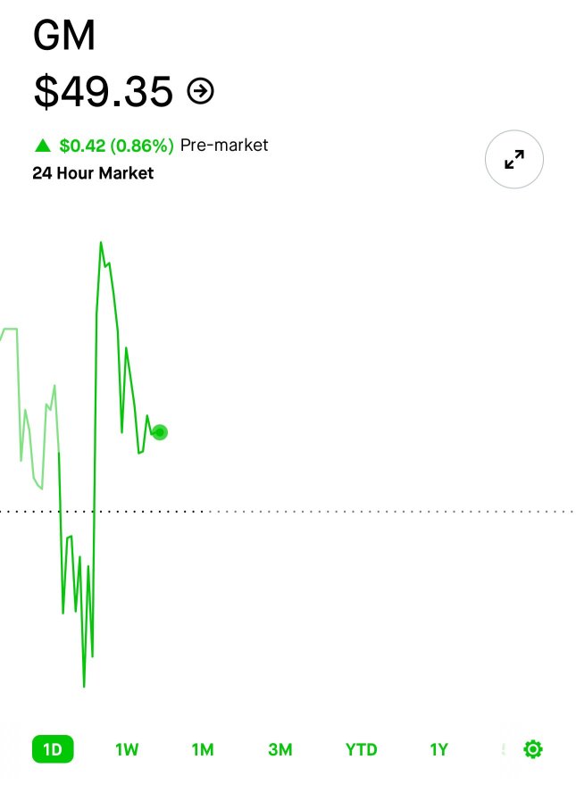
Task: Choose the 1Y time range
Action: pyautogui.click(x=439, y=749)
